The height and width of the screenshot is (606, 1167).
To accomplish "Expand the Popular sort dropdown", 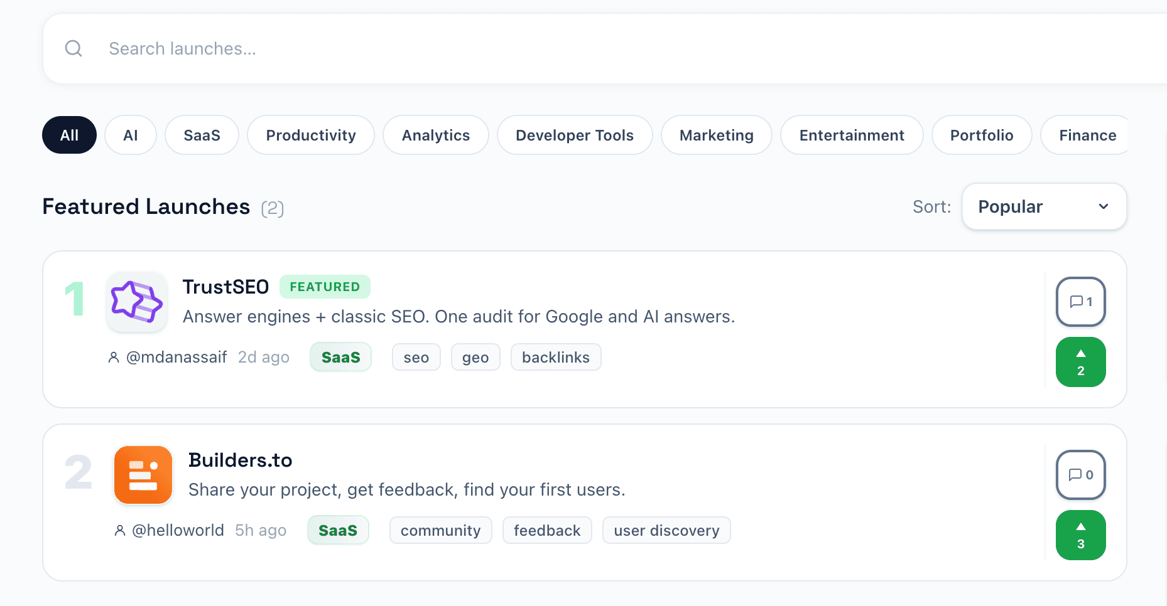I will 1045,206.
